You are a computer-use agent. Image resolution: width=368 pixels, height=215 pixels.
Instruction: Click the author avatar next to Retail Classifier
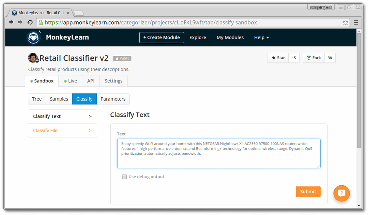point(33,58)
